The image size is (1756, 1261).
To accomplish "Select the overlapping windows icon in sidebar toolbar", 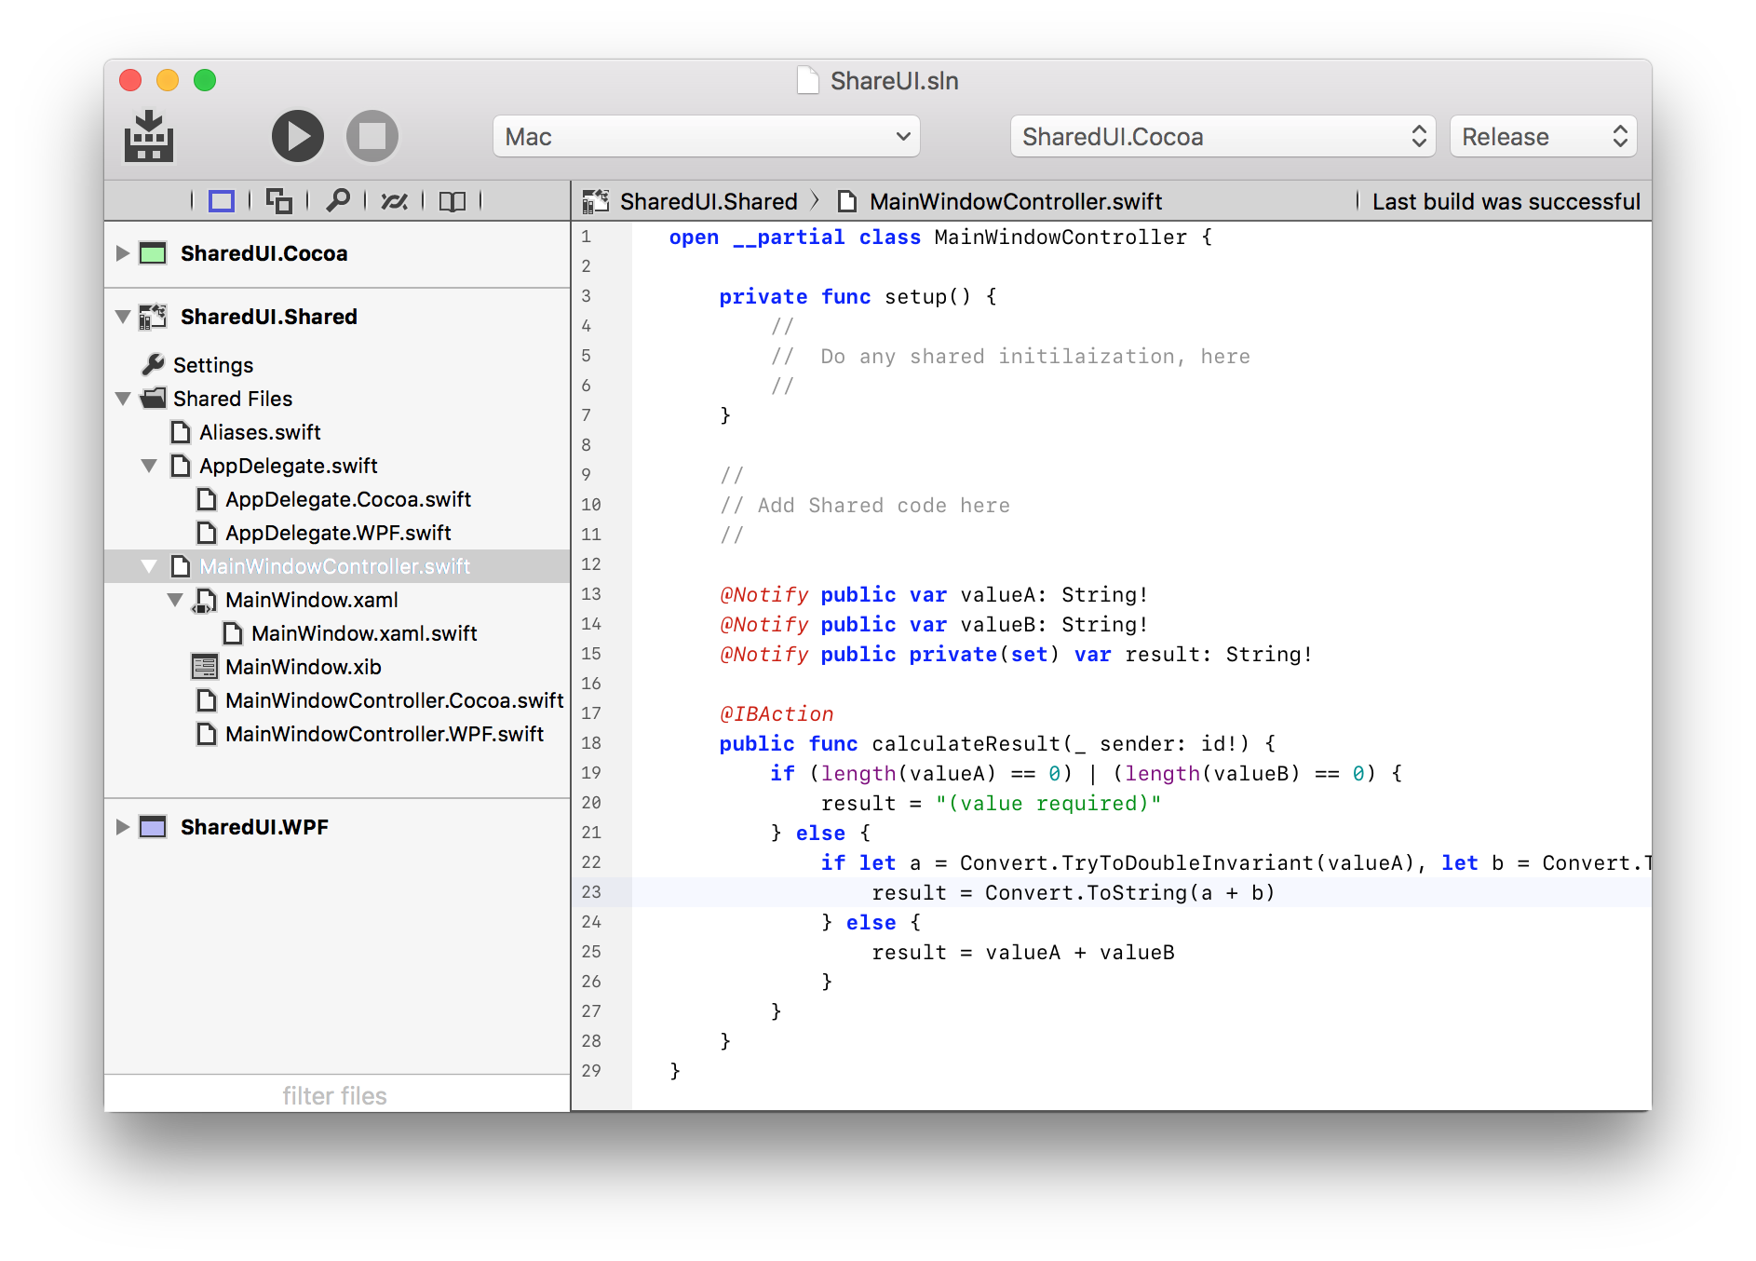I will [x=279, y=201].
